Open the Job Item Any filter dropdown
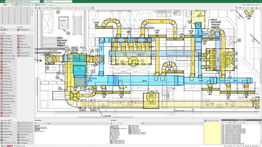The width and height of the screenshot is (262, 147). point(172,123)
